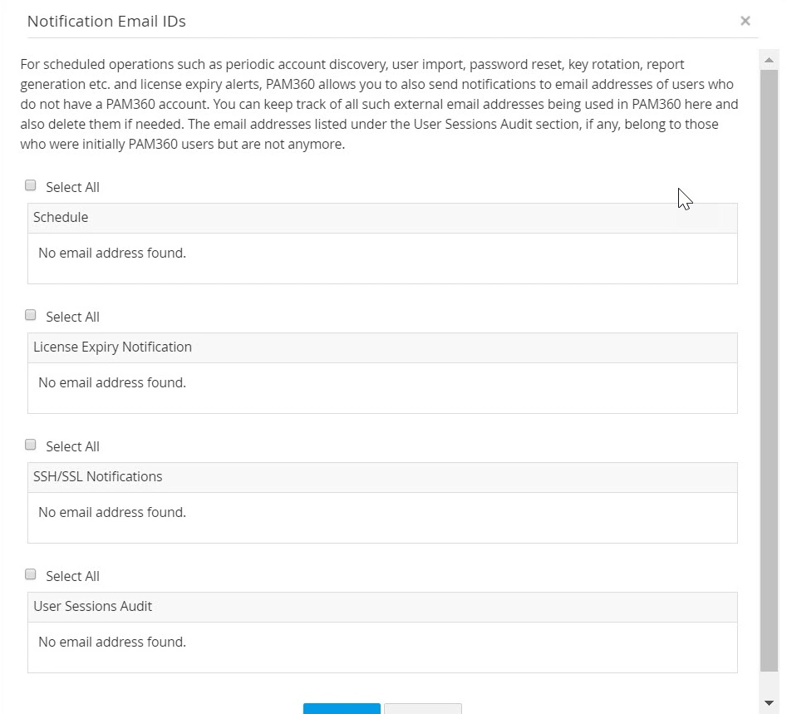Enable Select All for License Expiry Notification
Screen dimensions: 787x714
30,314
